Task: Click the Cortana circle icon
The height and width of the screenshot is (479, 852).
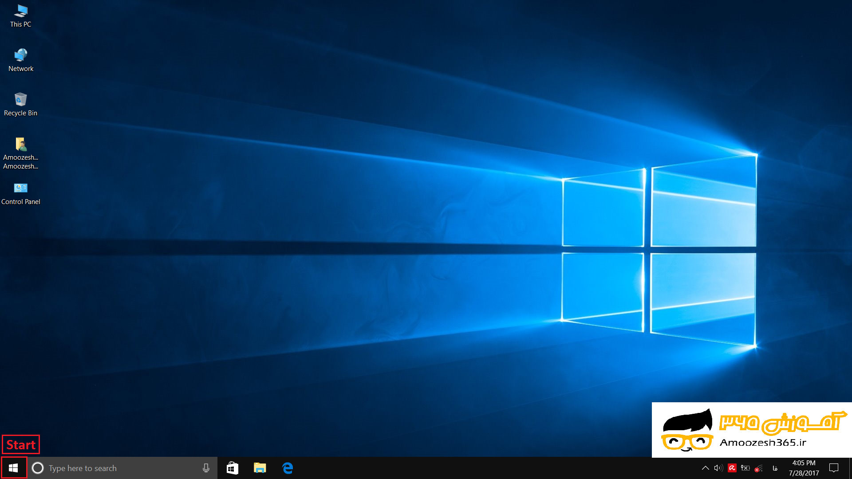Action: click(x=38, y=468)
